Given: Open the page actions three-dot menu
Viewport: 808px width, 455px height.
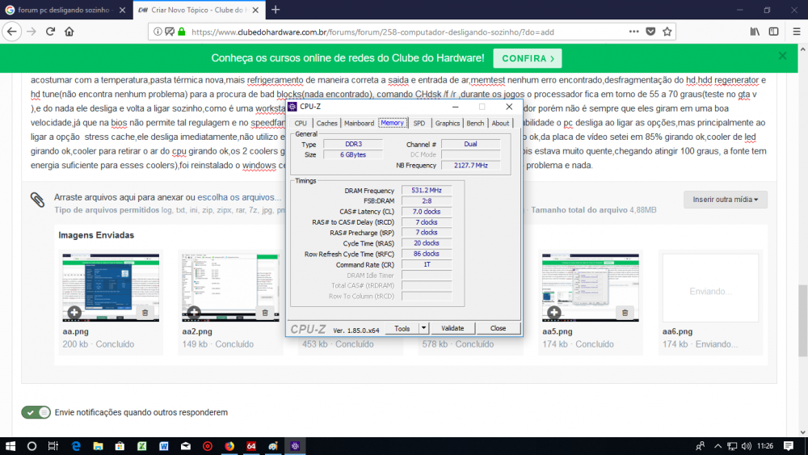Looking at the screenshot, I should [x=633, y=32].
